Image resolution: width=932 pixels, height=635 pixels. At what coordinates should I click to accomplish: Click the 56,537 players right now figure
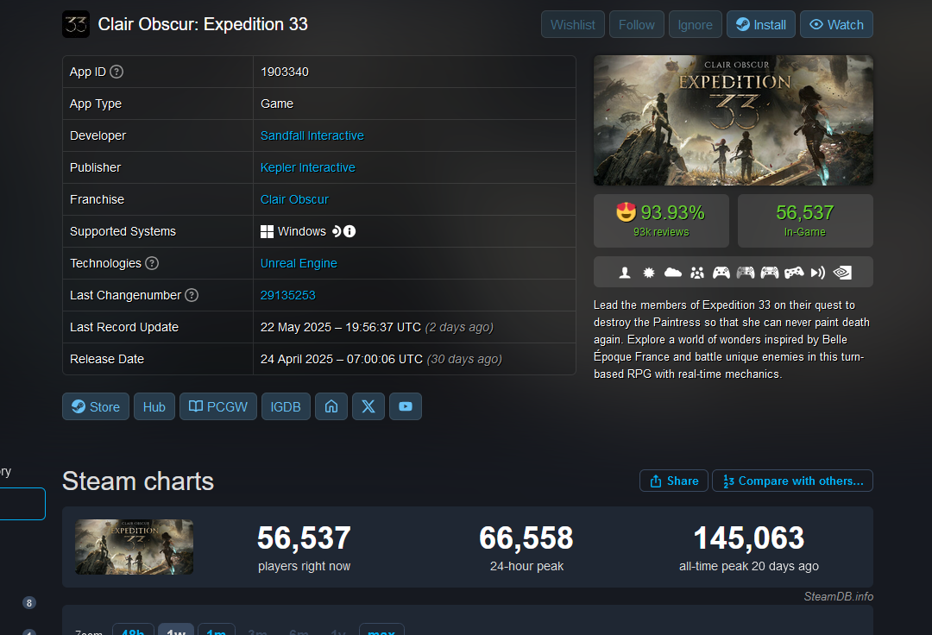305,538
